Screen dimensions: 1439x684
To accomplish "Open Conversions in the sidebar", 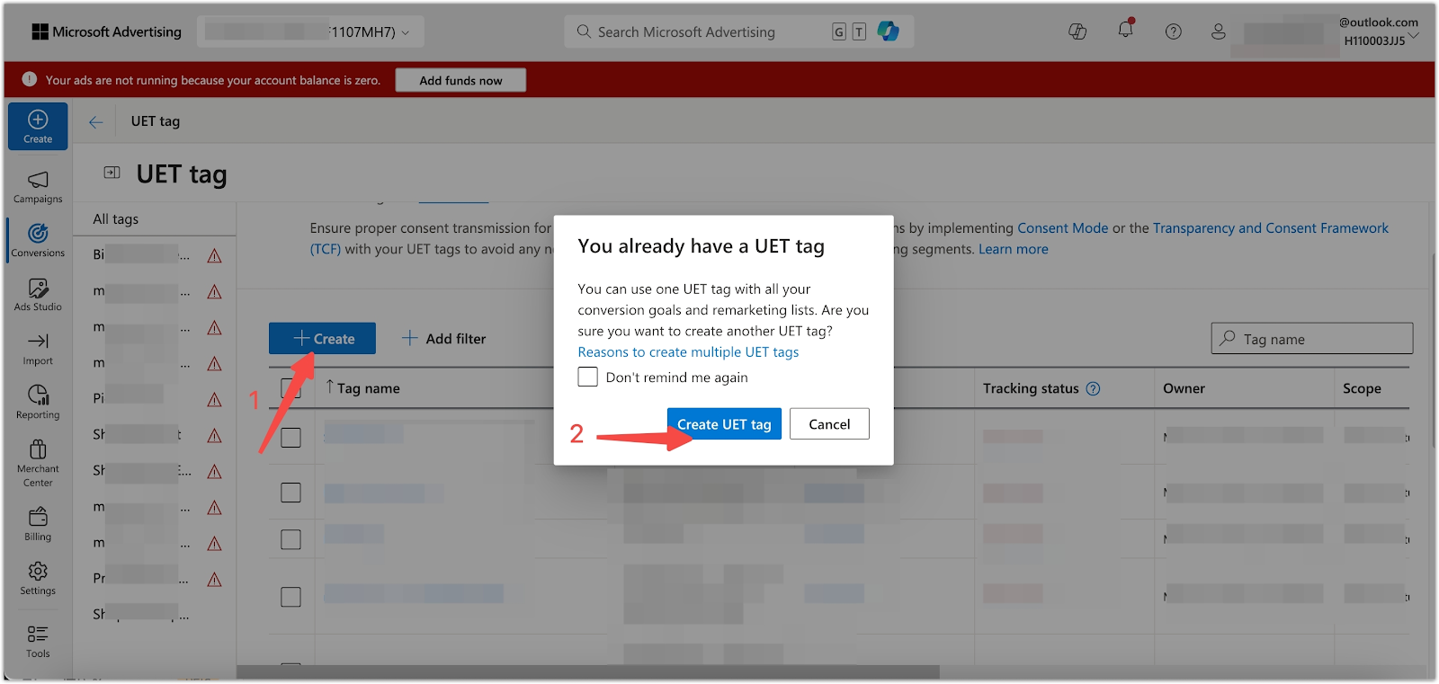I will 38,241.
